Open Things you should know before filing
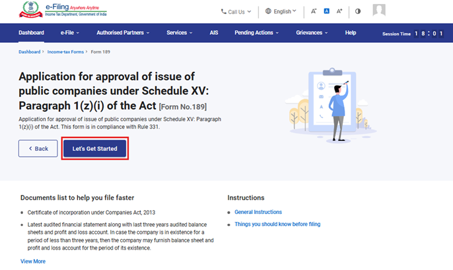 coord(277,224)
